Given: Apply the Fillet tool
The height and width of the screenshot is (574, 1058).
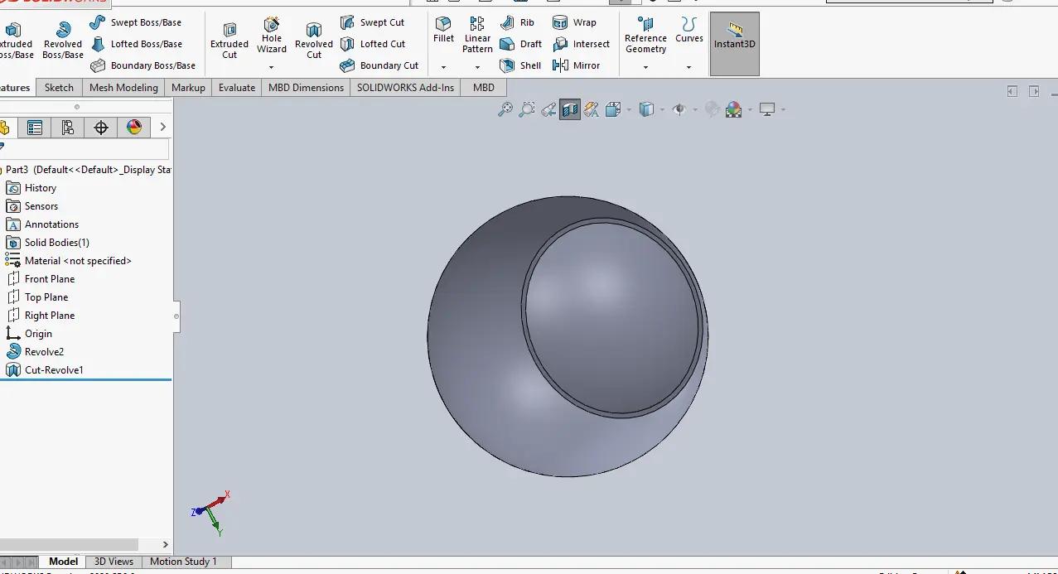Looking at the screenshot, I should coord(443,30).
